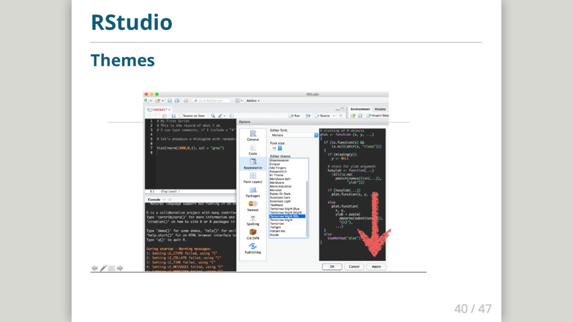
Task: Select the Untitled1 script tab
Action: [157, 110]
